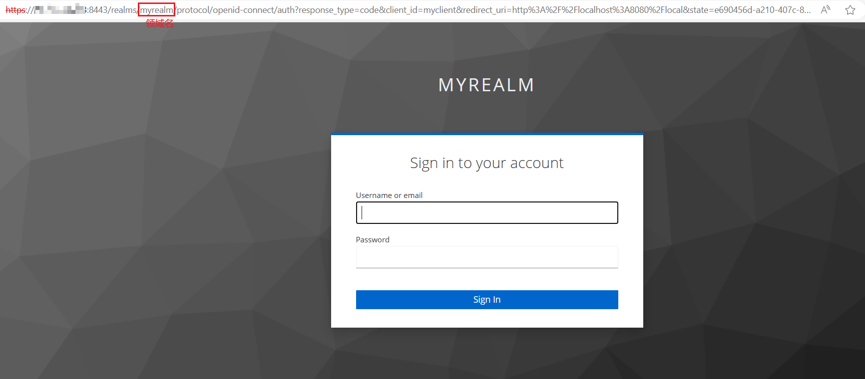Click the 'Username or email' field label

[389, 195]
